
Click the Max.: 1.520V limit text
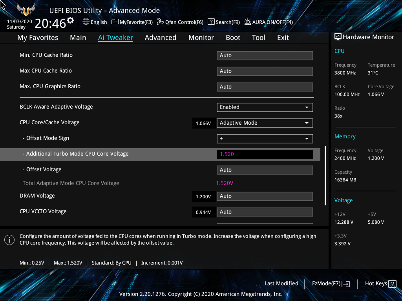click(x=68, y=263)
